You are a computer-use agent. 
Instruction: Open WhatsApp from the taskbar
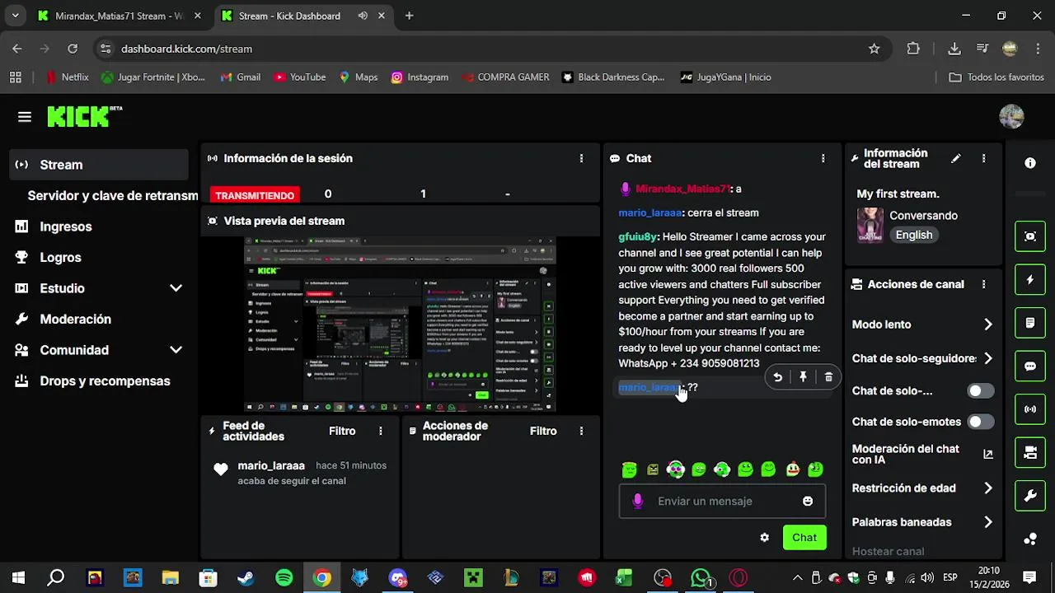point(701,578)
